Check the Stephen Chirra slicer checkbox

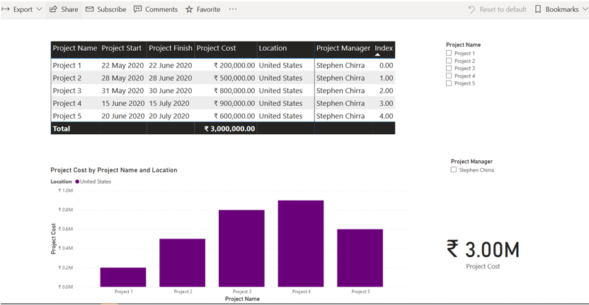click(453, 169)
